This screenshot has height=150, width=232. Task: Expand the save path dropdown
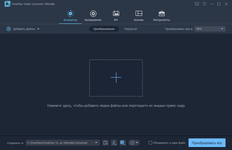point(96,143)
